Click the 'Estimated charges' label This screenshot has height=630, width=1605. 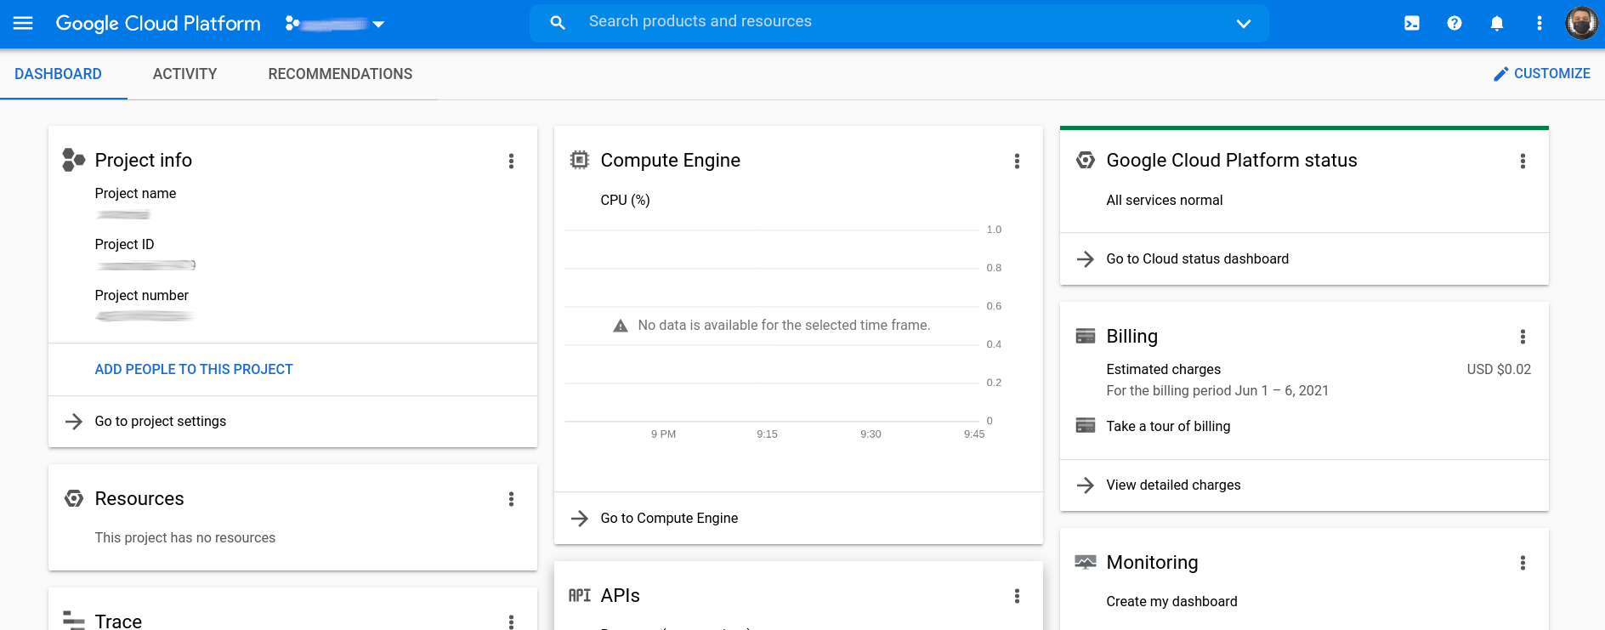point(1163,369)
